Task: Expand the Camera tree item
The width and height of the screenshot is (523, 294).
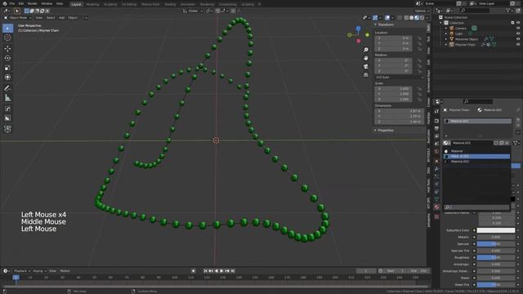Action: coord(446,29)
